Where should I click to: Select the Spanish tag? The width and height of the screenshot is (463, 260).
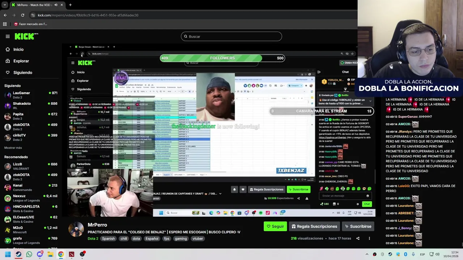pyautogui.click(x=108, y=239)
